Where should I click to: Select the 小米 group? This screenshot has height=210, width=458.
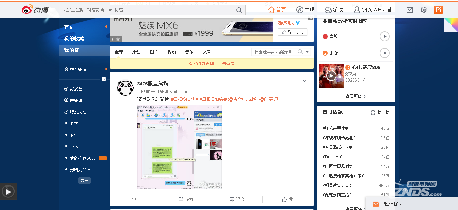[74, 146]
